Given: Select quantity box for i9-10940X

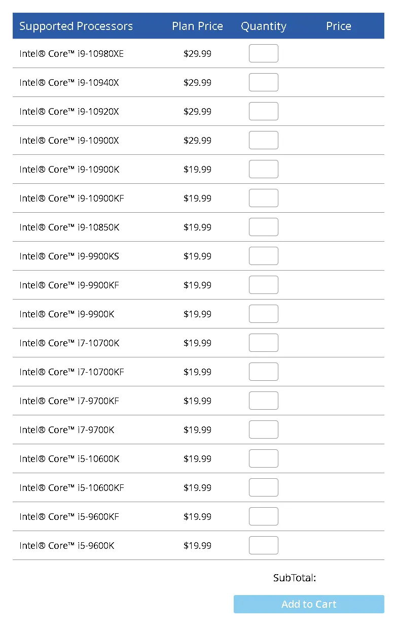Looking at the screenshot, I should pos(264,82).
